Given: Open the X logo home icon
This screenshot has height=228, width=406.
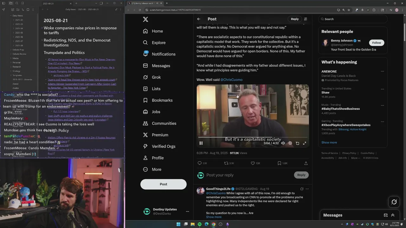Looking at the screenshot, I should [145, 19].
